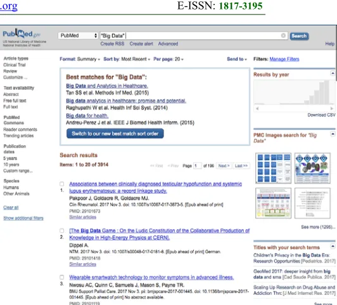Open the Manage Filters link
The image size is (337, 305).
point(284,59)
